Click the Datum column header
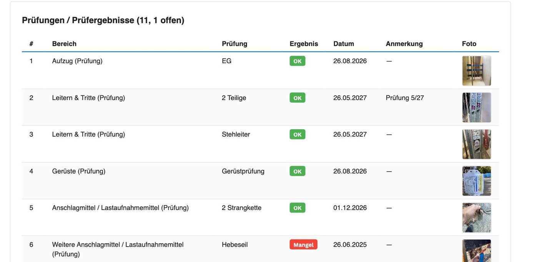 pyautogui.click(x=344, y=44)
